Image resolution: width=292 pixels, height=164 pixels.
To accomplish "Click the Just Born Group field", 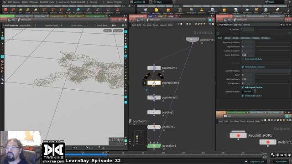I will click(x=266, y=71).
